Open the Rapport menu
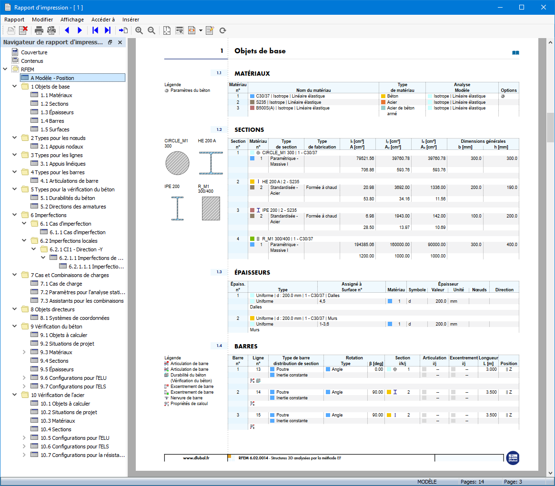This screenshot has height=486, width=555. (x=14, y=20)
